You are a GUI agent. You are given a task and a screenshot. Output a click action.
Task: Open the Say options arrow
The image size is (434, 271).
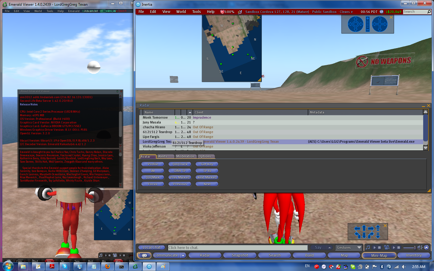(x=329, y=248)
